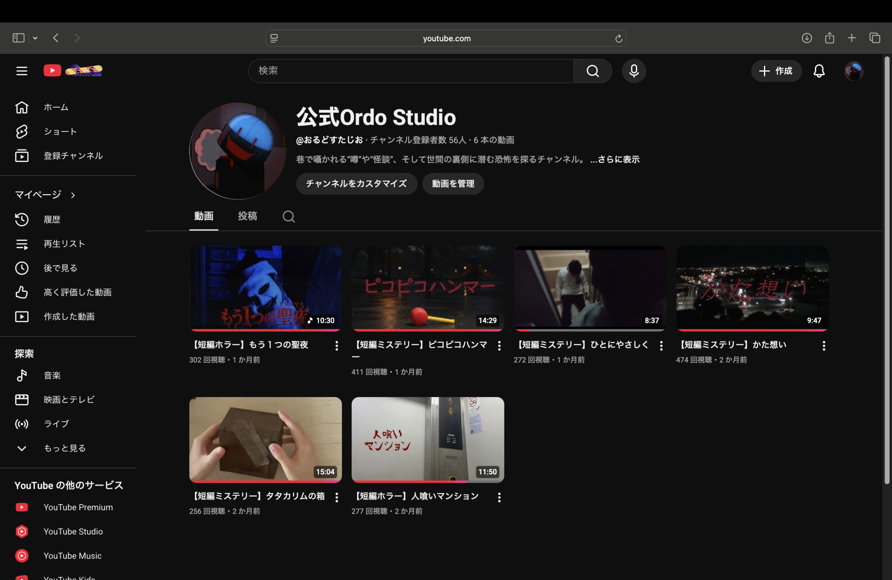The height and width of the screenshot is (580, 892).
Task: Open the notifications bell
Action: (818, 71)
